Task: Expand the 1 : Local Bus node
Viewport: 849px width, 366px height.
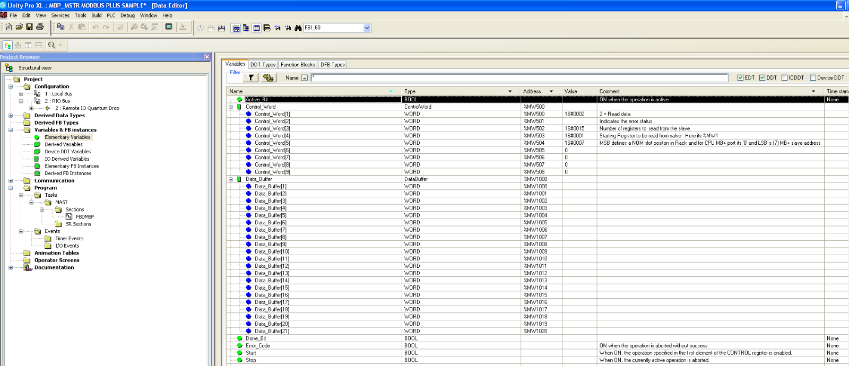Action: (21, 94)
